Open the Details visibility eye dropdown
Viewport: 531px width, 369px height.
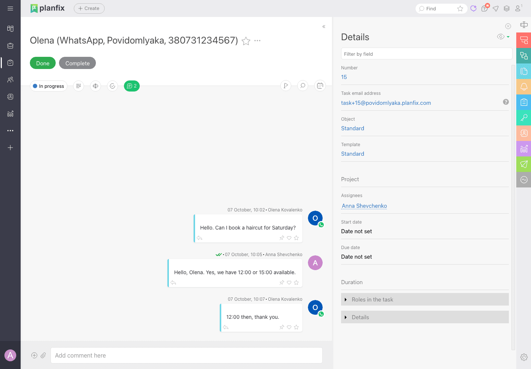503,37
